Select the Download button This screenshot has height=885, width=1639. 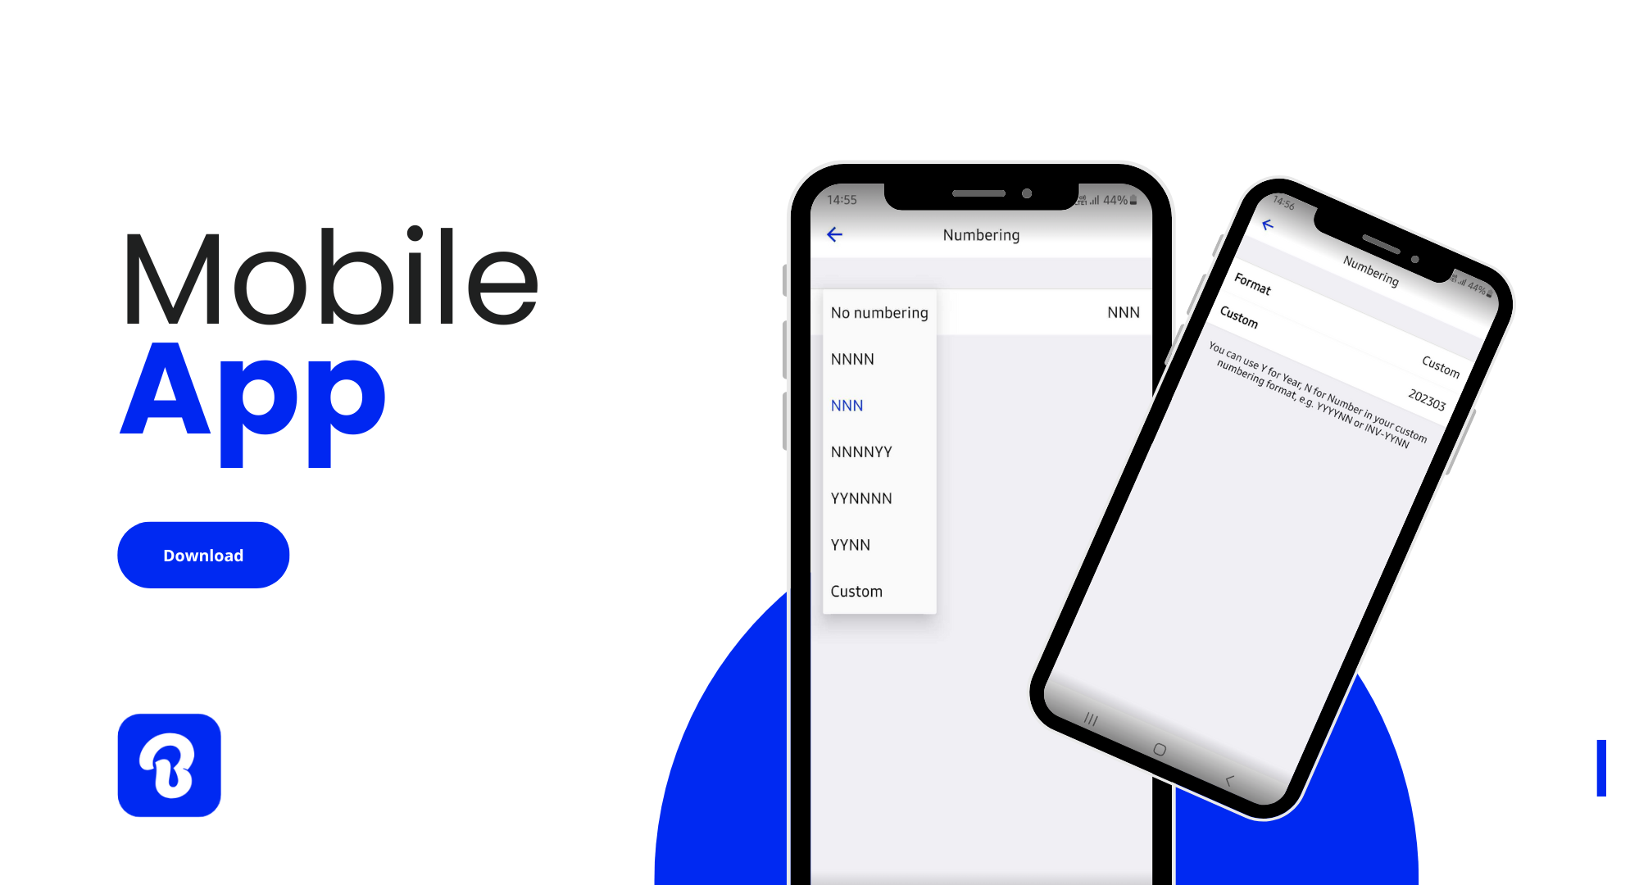pyautogui.click(x=204, y=556)
